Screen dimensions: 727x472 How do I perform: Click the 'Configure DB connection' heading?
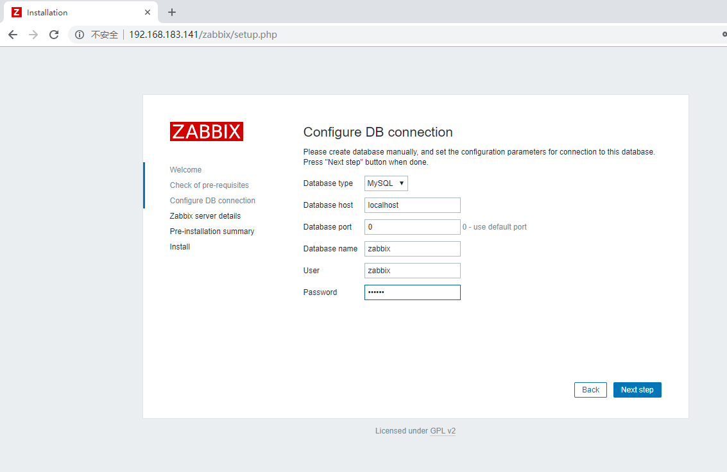(x=378, y=132)
